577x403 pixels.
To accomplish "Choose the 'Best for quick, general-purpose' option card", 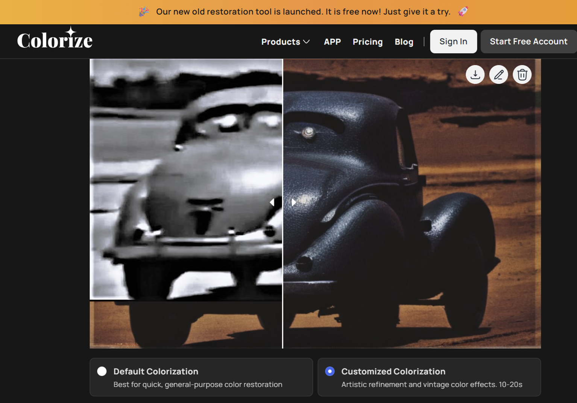I will 201,377.
